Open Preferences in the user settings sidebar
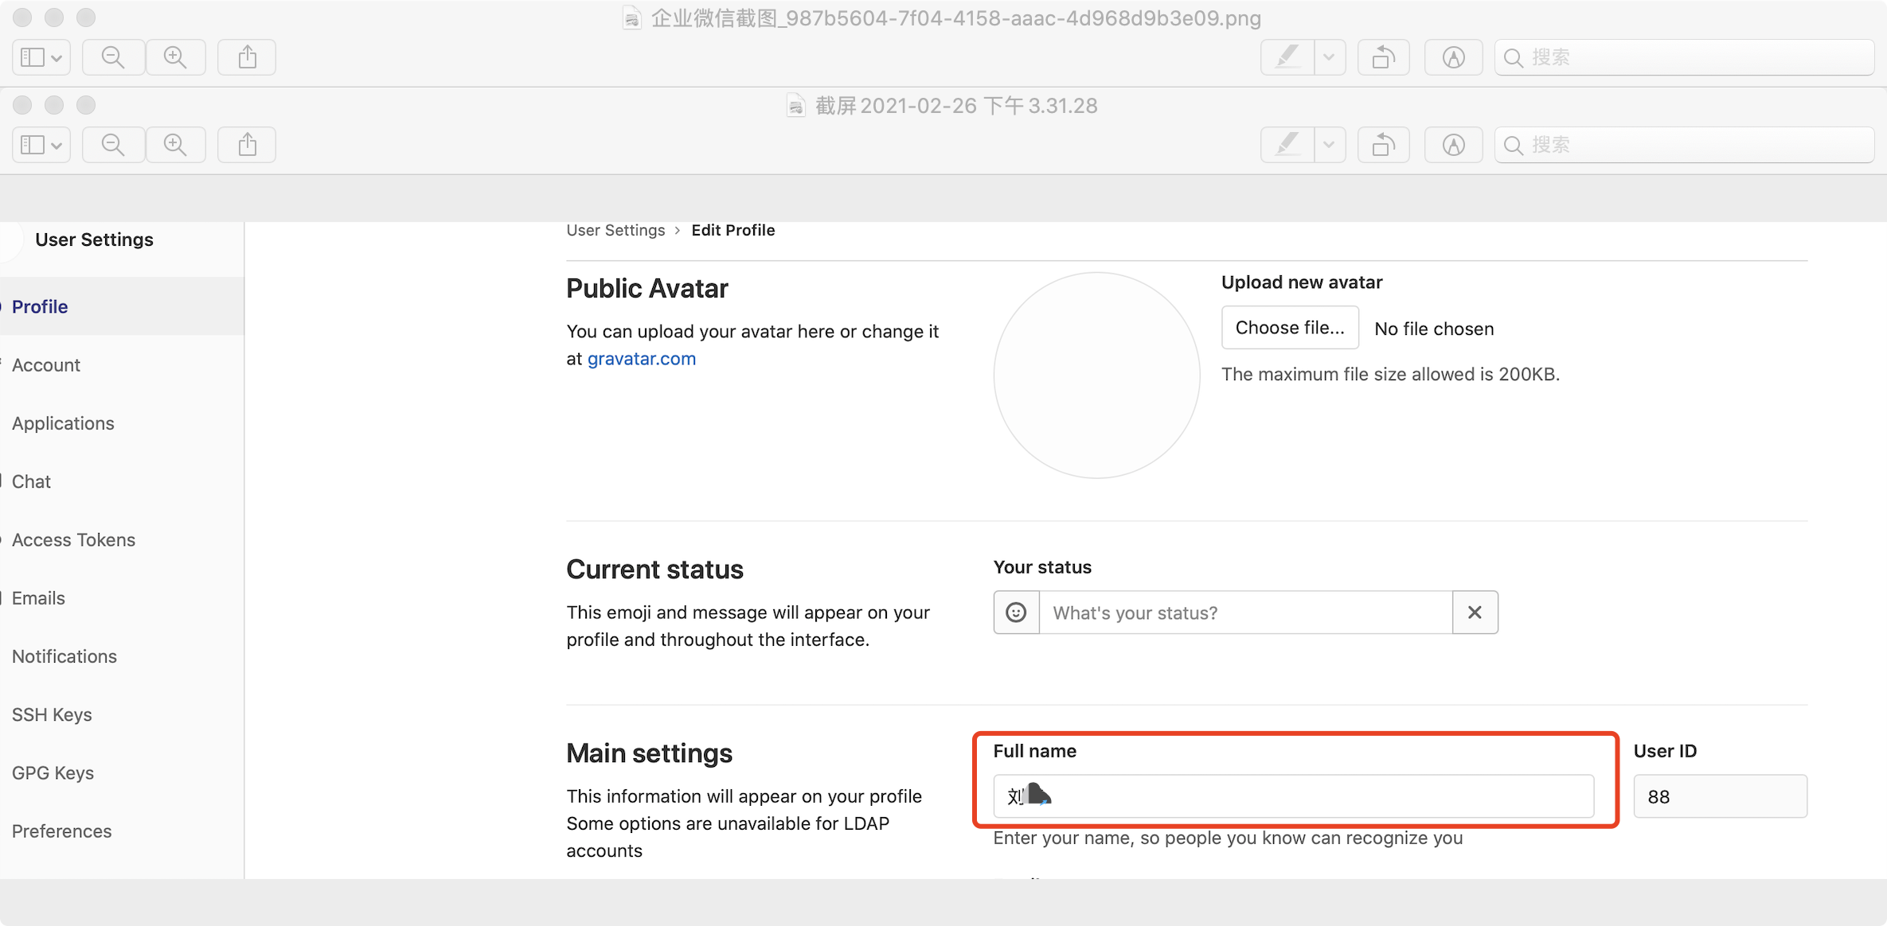 (61, 831)
